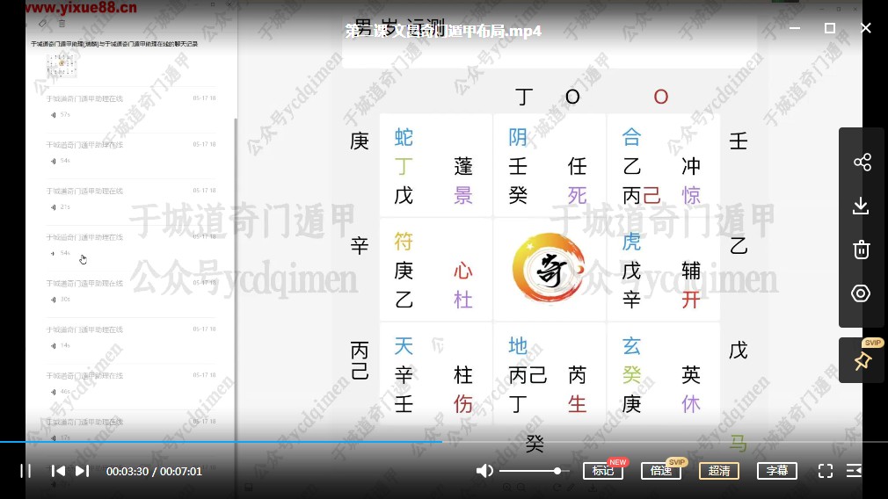Image resolution: width=888 pixels, height=499 pixels.
Task: Click the download icon in side panel
Action: (x=861, y=206)
